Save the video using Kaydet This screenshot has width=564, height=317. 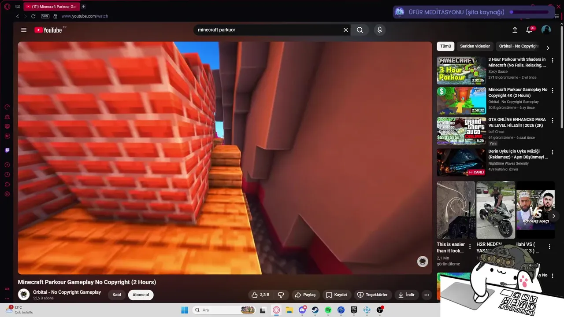coord(337,295)
